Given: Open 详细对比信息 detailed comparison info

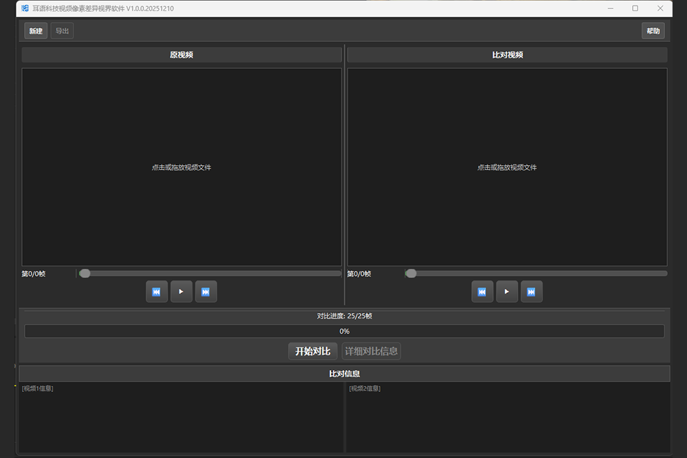Looking at the screenshot, I should pyautogui.click(x=371, y=351).
